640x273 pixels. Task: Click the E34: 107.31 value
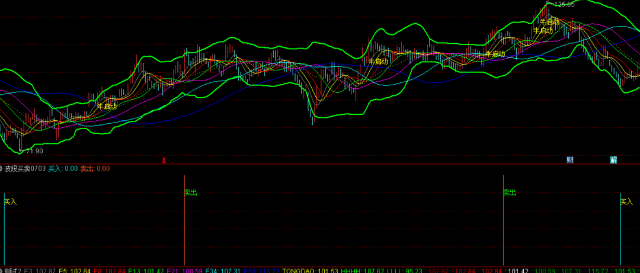pyautogui.click(x=222, y=270)
